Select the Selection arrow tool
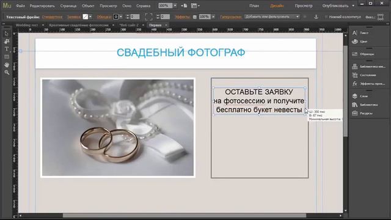Viewport: 391px width, 220px height. (x=7, y=34)
